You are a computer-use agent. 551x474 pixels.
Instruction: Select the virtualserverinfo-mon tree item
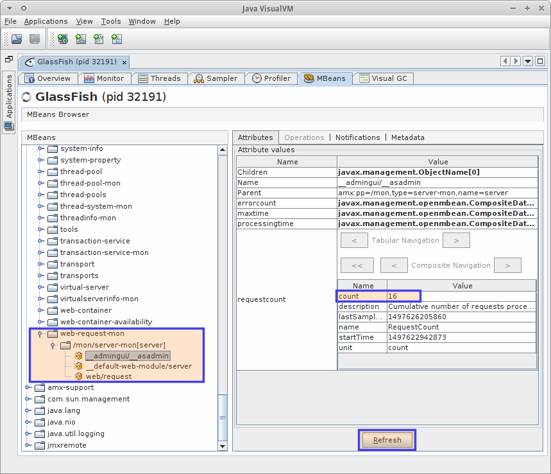99,299
